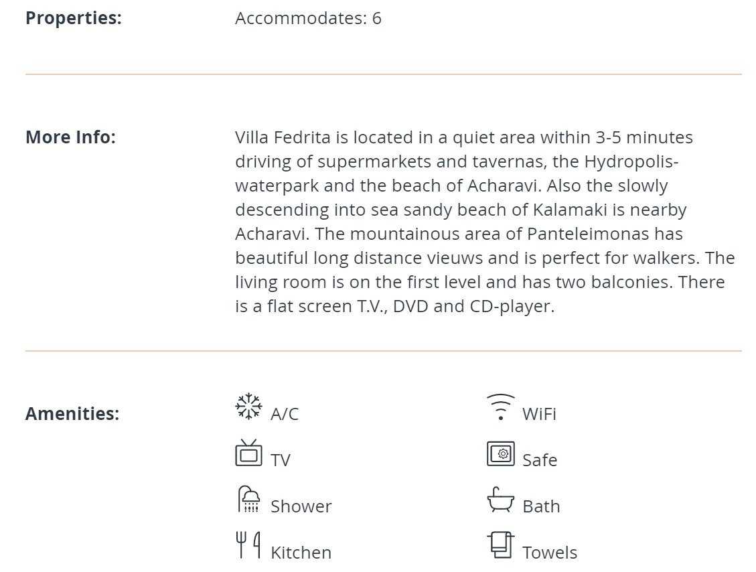
Task: Click the Bath tub icon
Action: [500, 499]
